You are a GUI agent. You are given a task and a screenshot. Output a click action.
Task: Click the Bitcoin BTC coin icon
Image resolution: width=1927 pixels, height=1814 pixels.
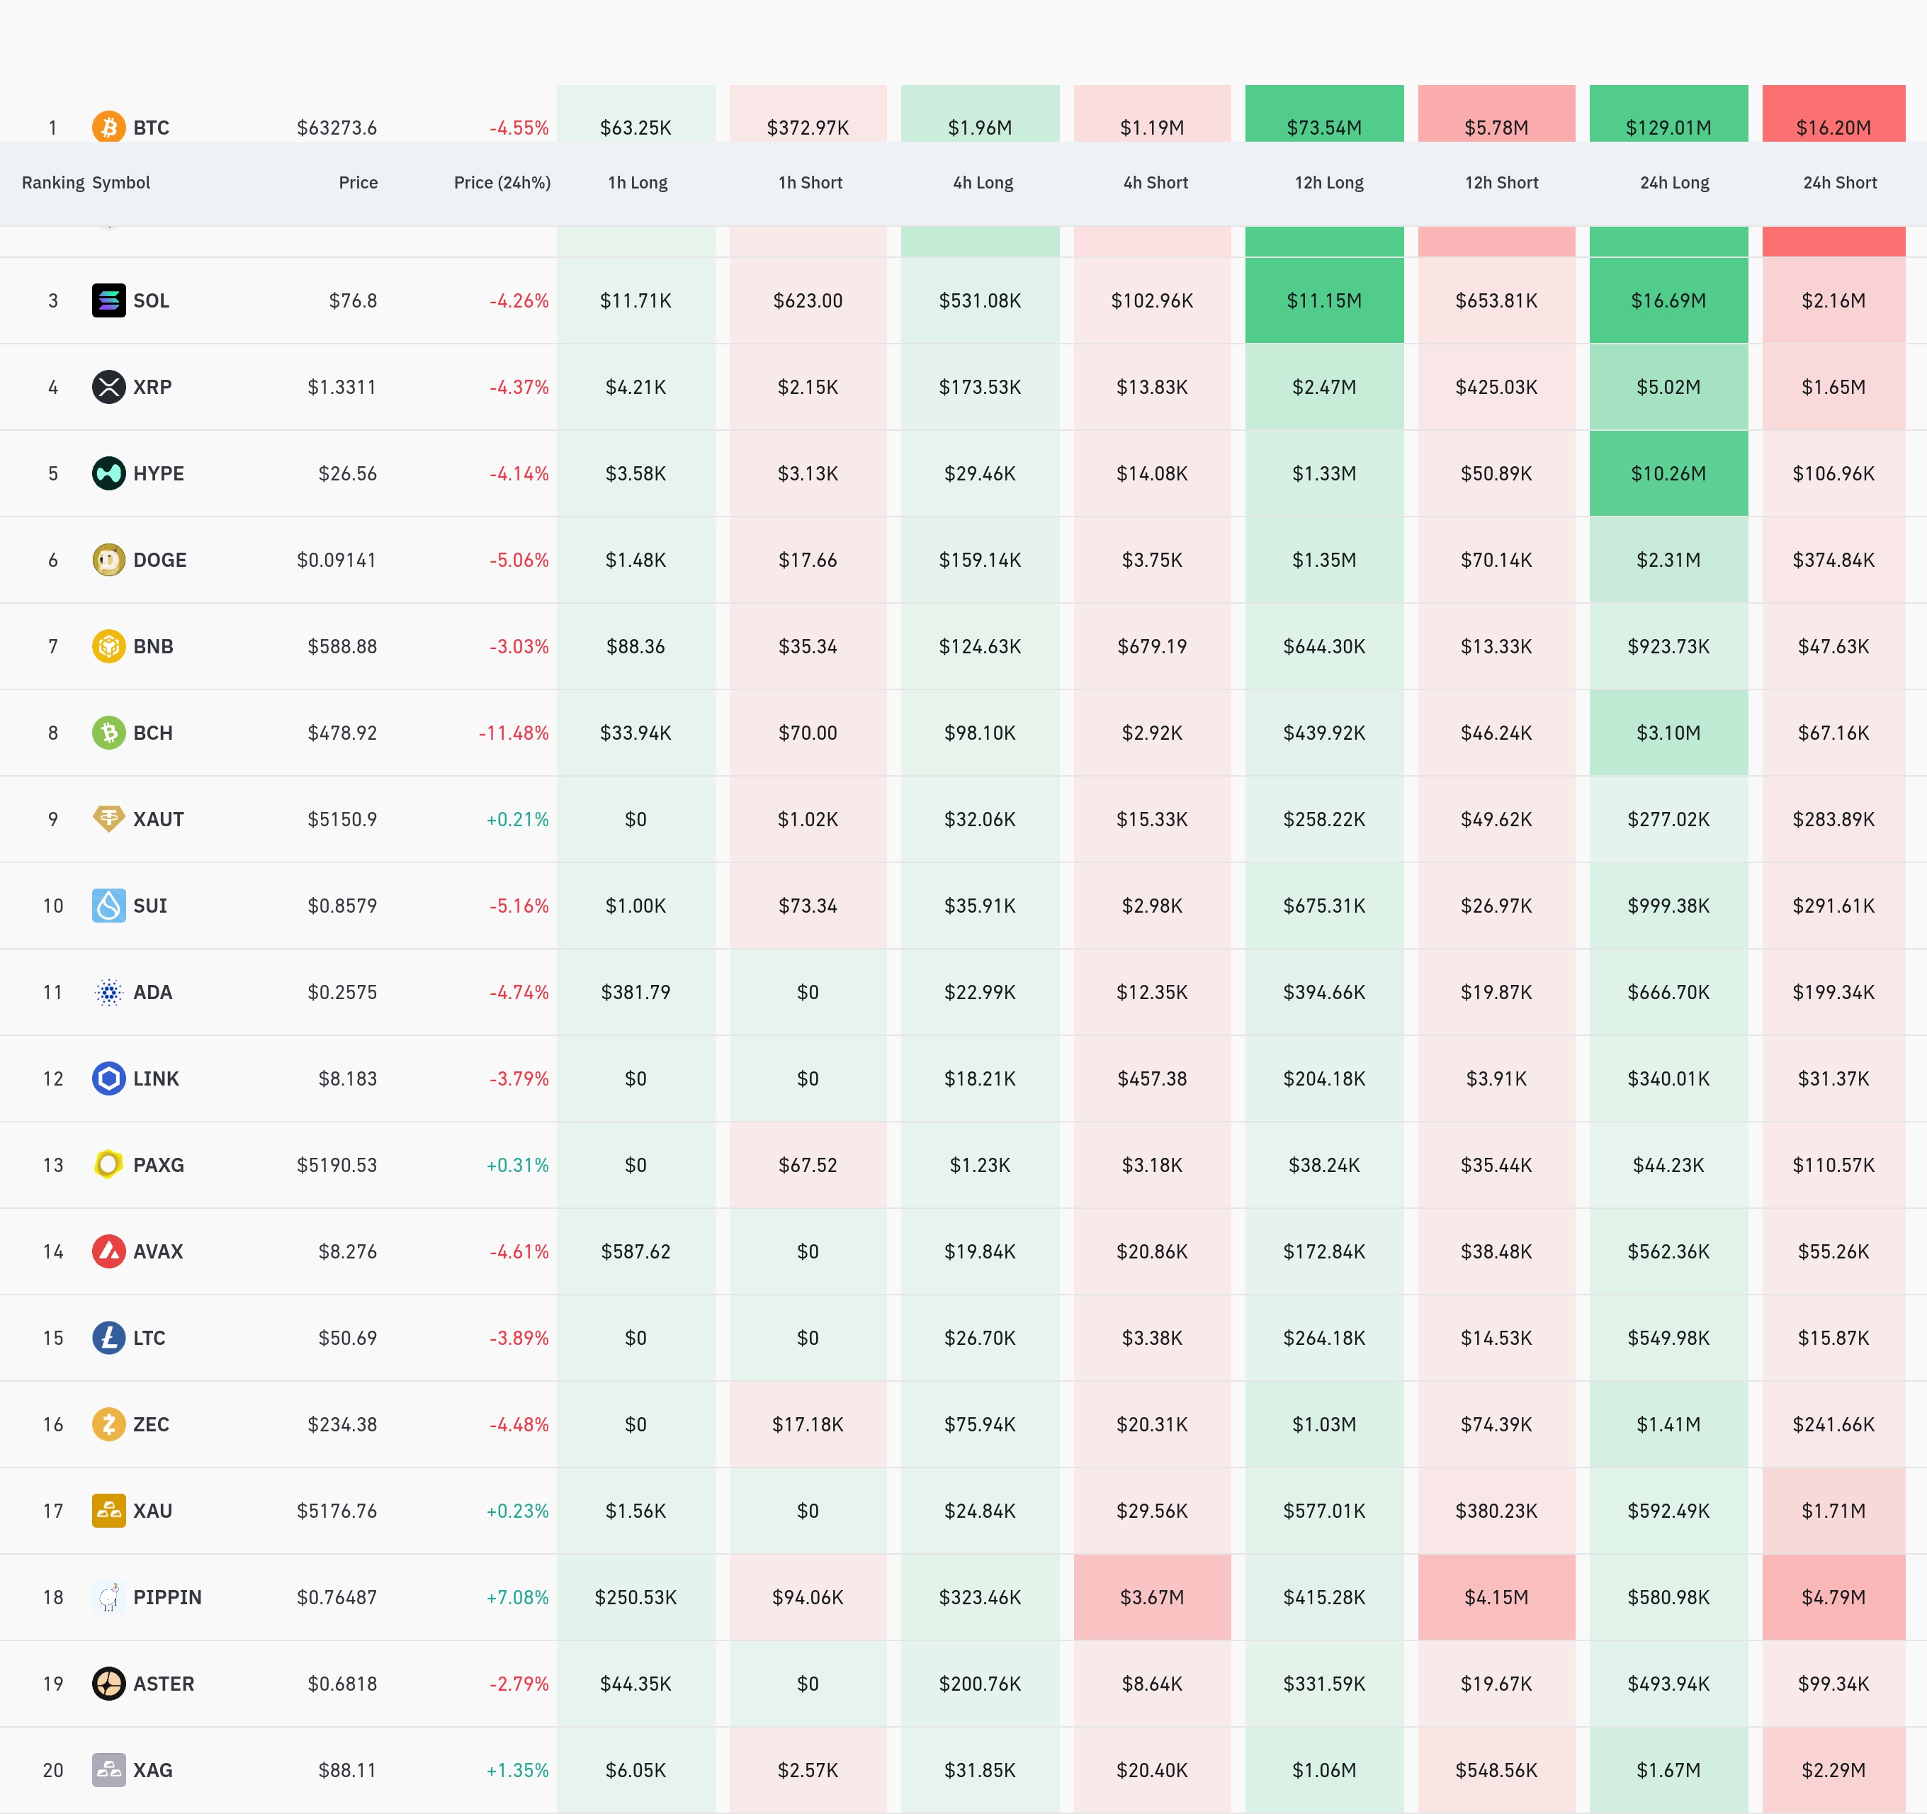point(108,127)
